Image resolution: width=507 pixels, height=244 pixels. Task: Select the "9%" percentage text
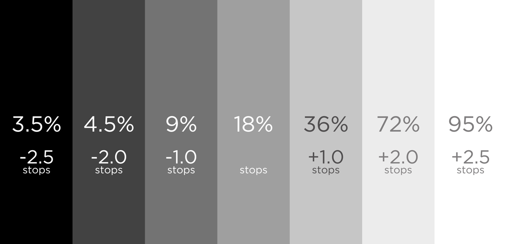click(181, 124)
